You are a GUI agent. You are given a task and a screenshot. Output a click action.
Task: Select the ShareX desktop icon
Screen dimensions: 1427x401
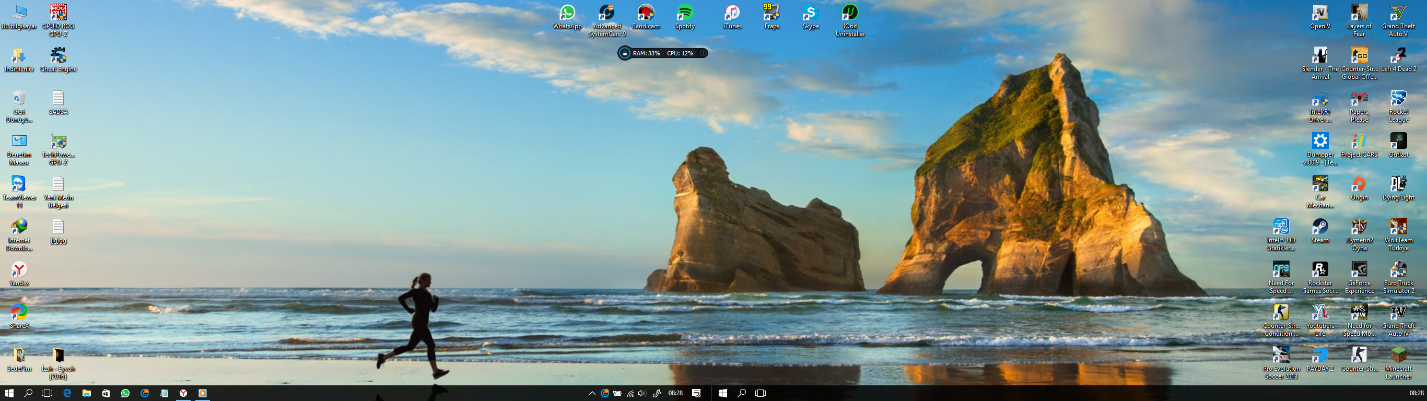pos(19,316)
